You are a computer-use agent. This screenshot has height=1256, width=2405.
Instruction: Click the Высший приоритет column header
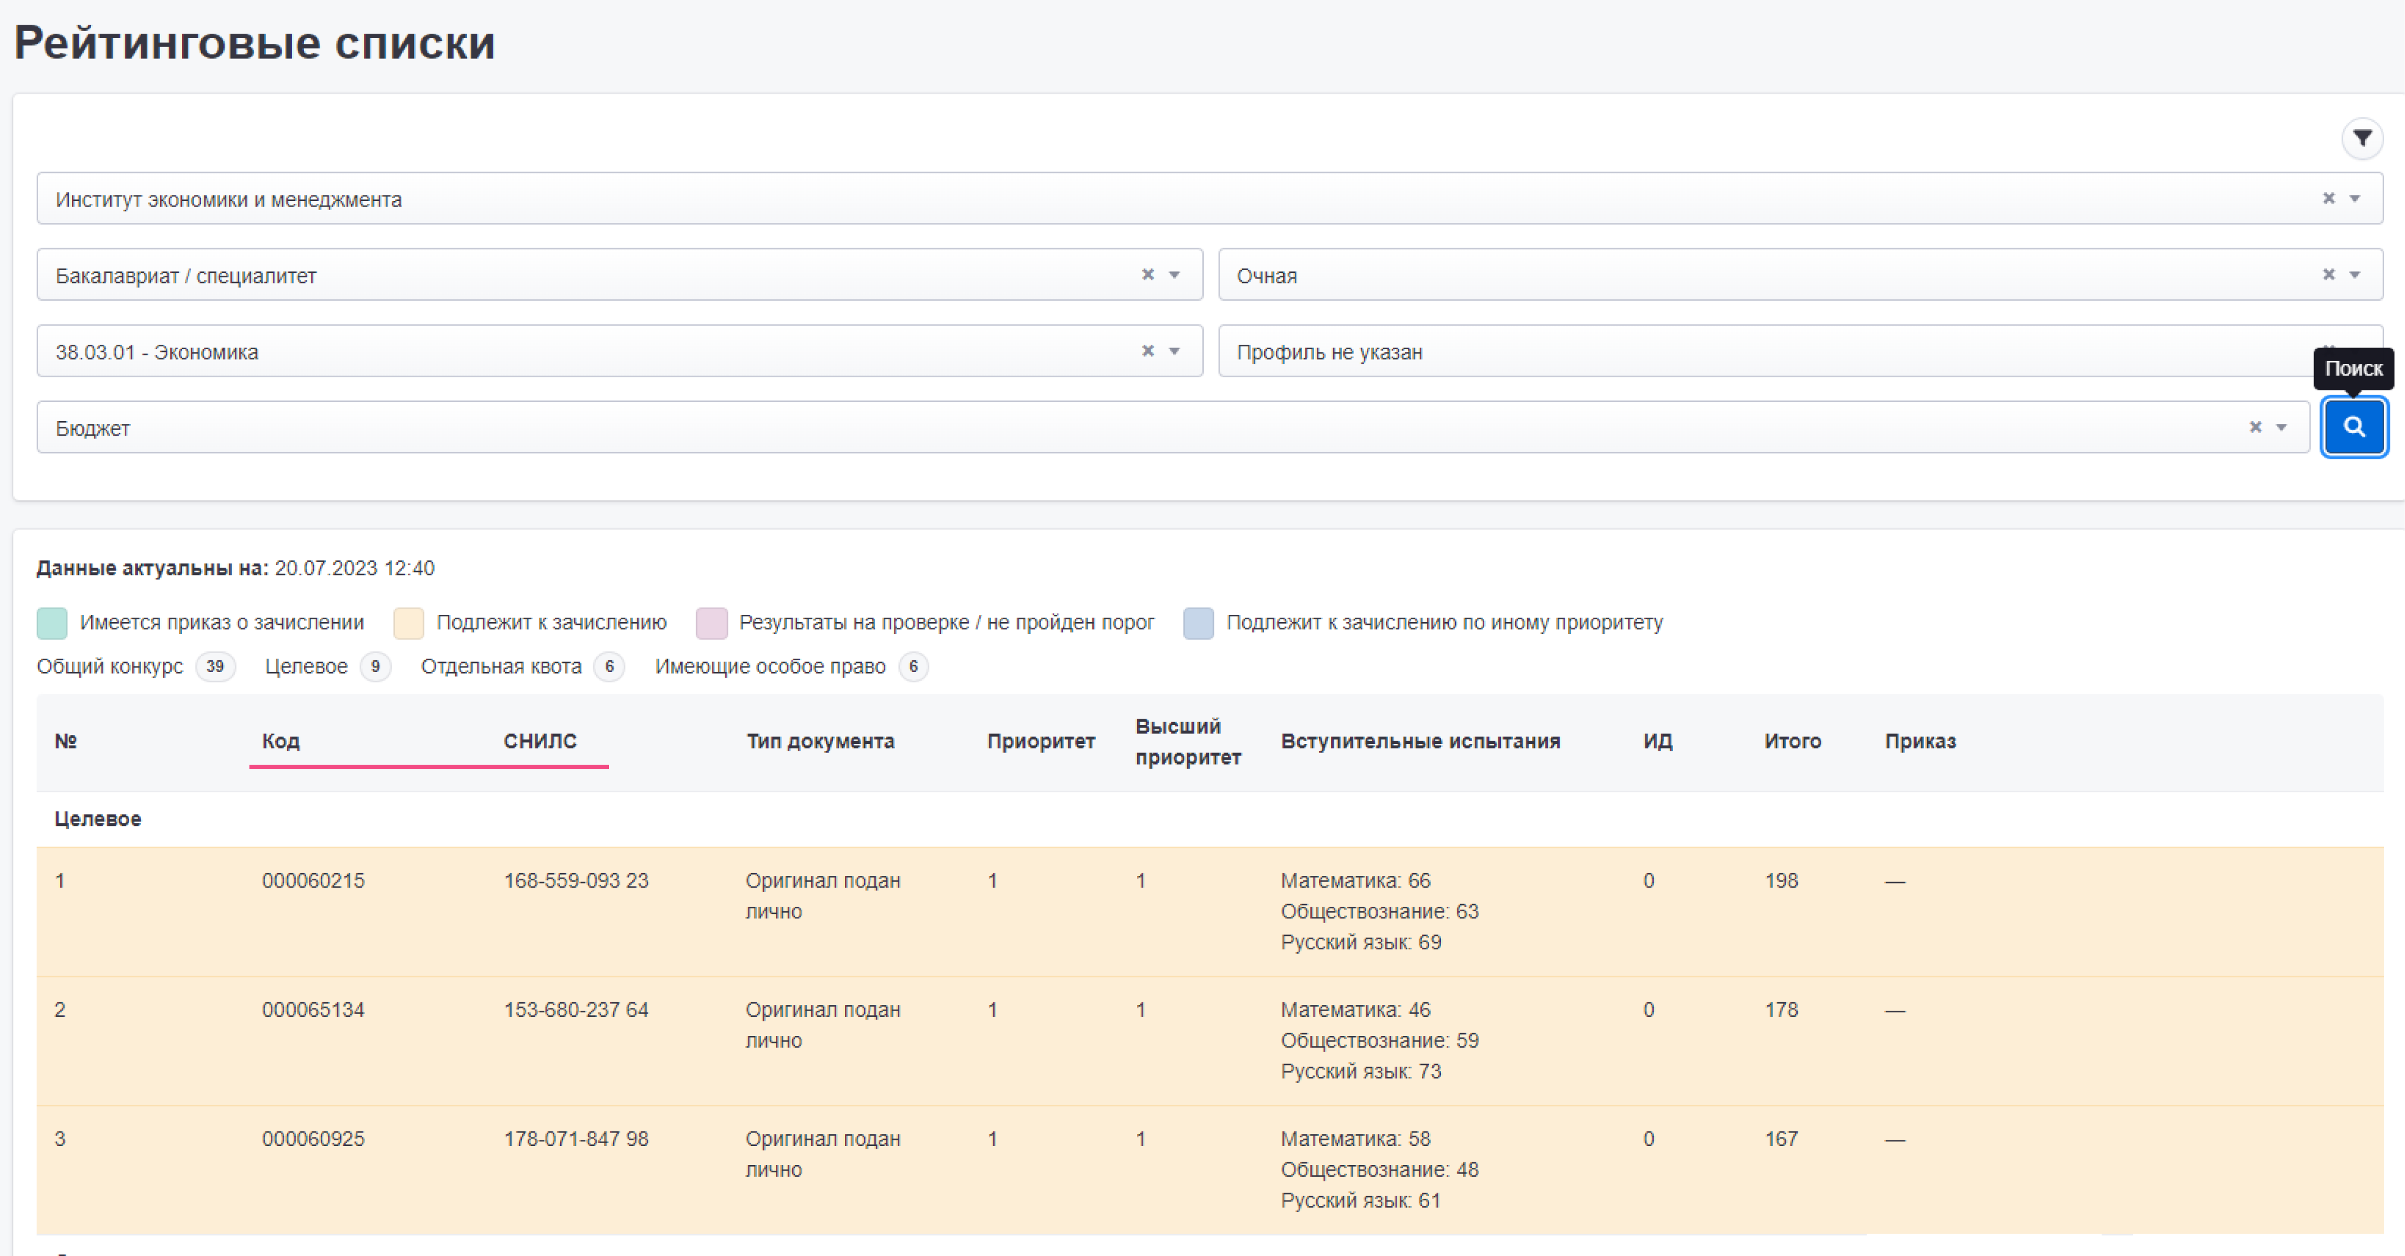tap(1188, 742)
